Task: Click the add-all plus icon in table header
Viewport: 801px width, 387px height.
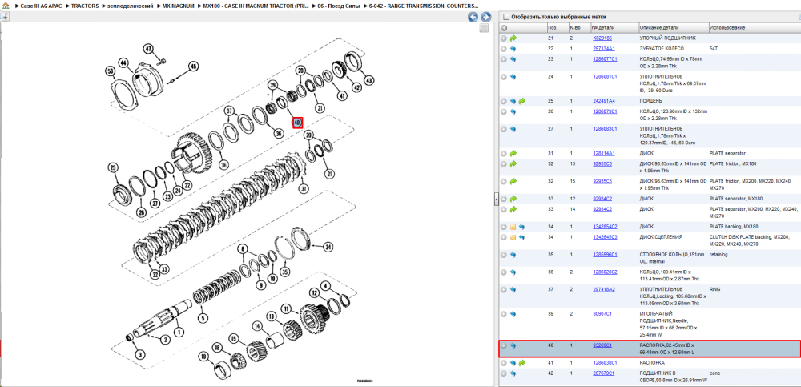Action: (504, 27)
